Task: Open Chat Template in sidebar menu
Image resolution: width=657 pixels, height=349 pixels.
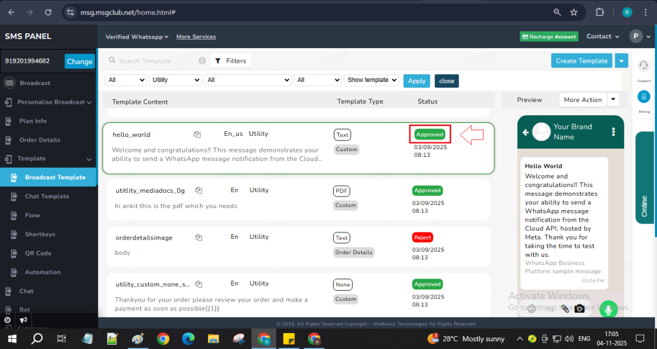Action: [x=47, y=197]
